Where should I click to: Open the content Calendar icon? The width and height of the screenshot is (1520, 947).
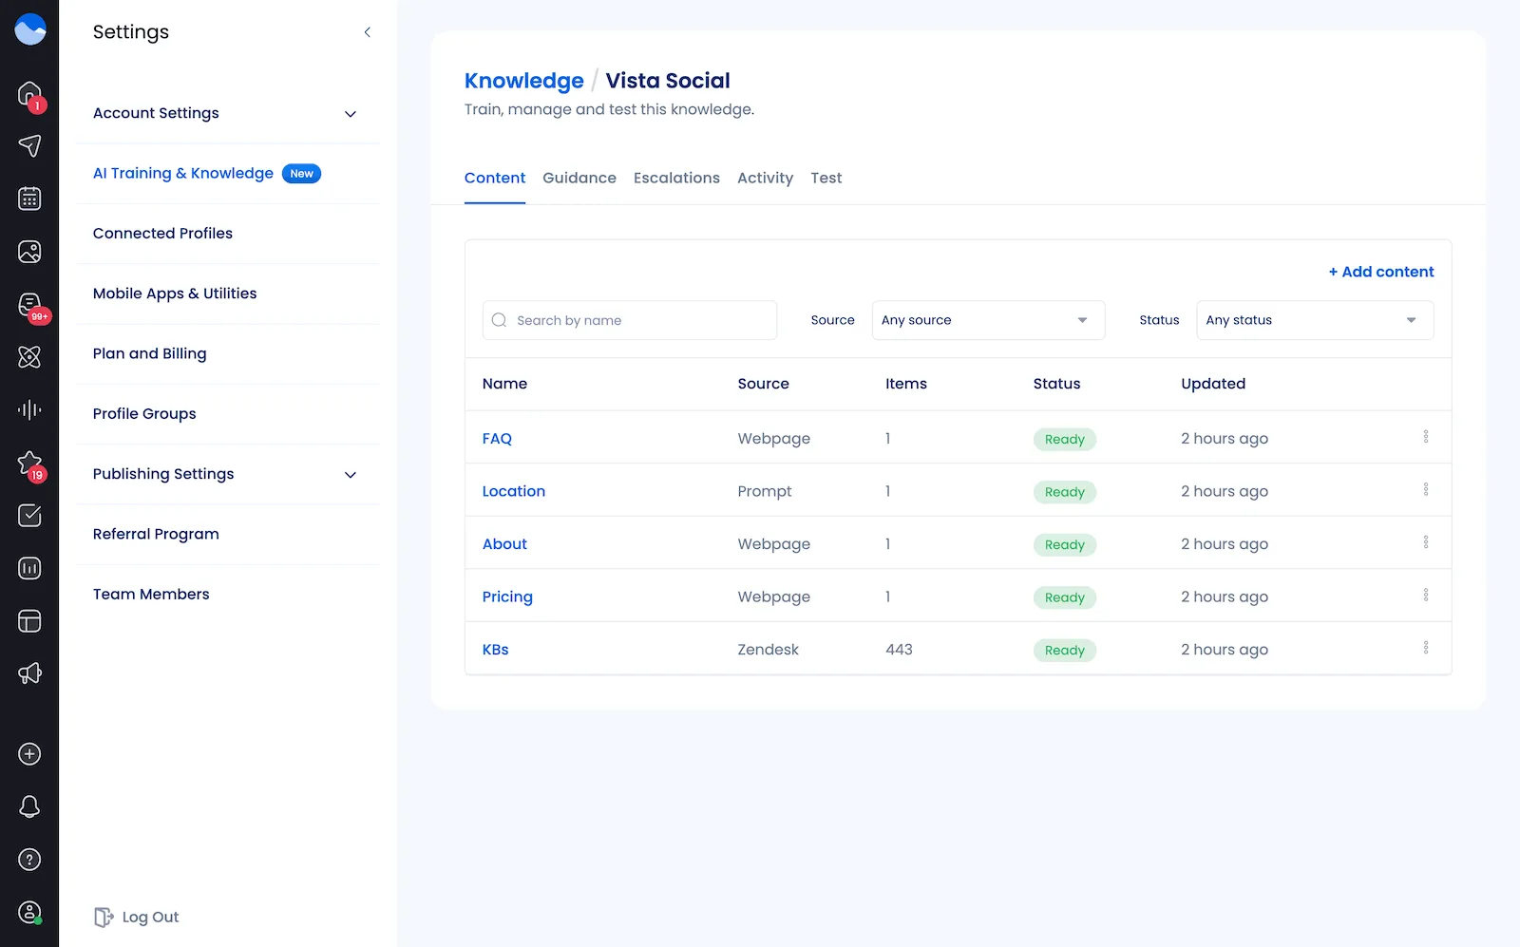[x=29, y=199]
